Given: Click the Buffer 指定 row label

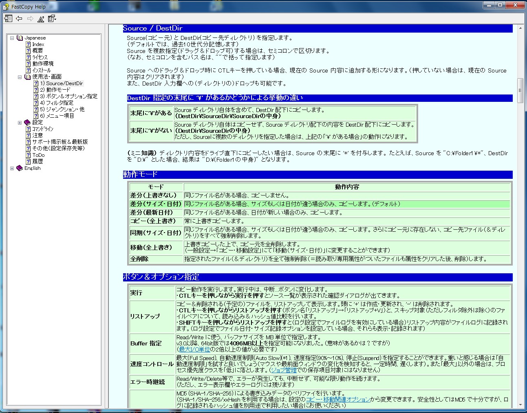Looking at the screenshot, I should [146, 343].
